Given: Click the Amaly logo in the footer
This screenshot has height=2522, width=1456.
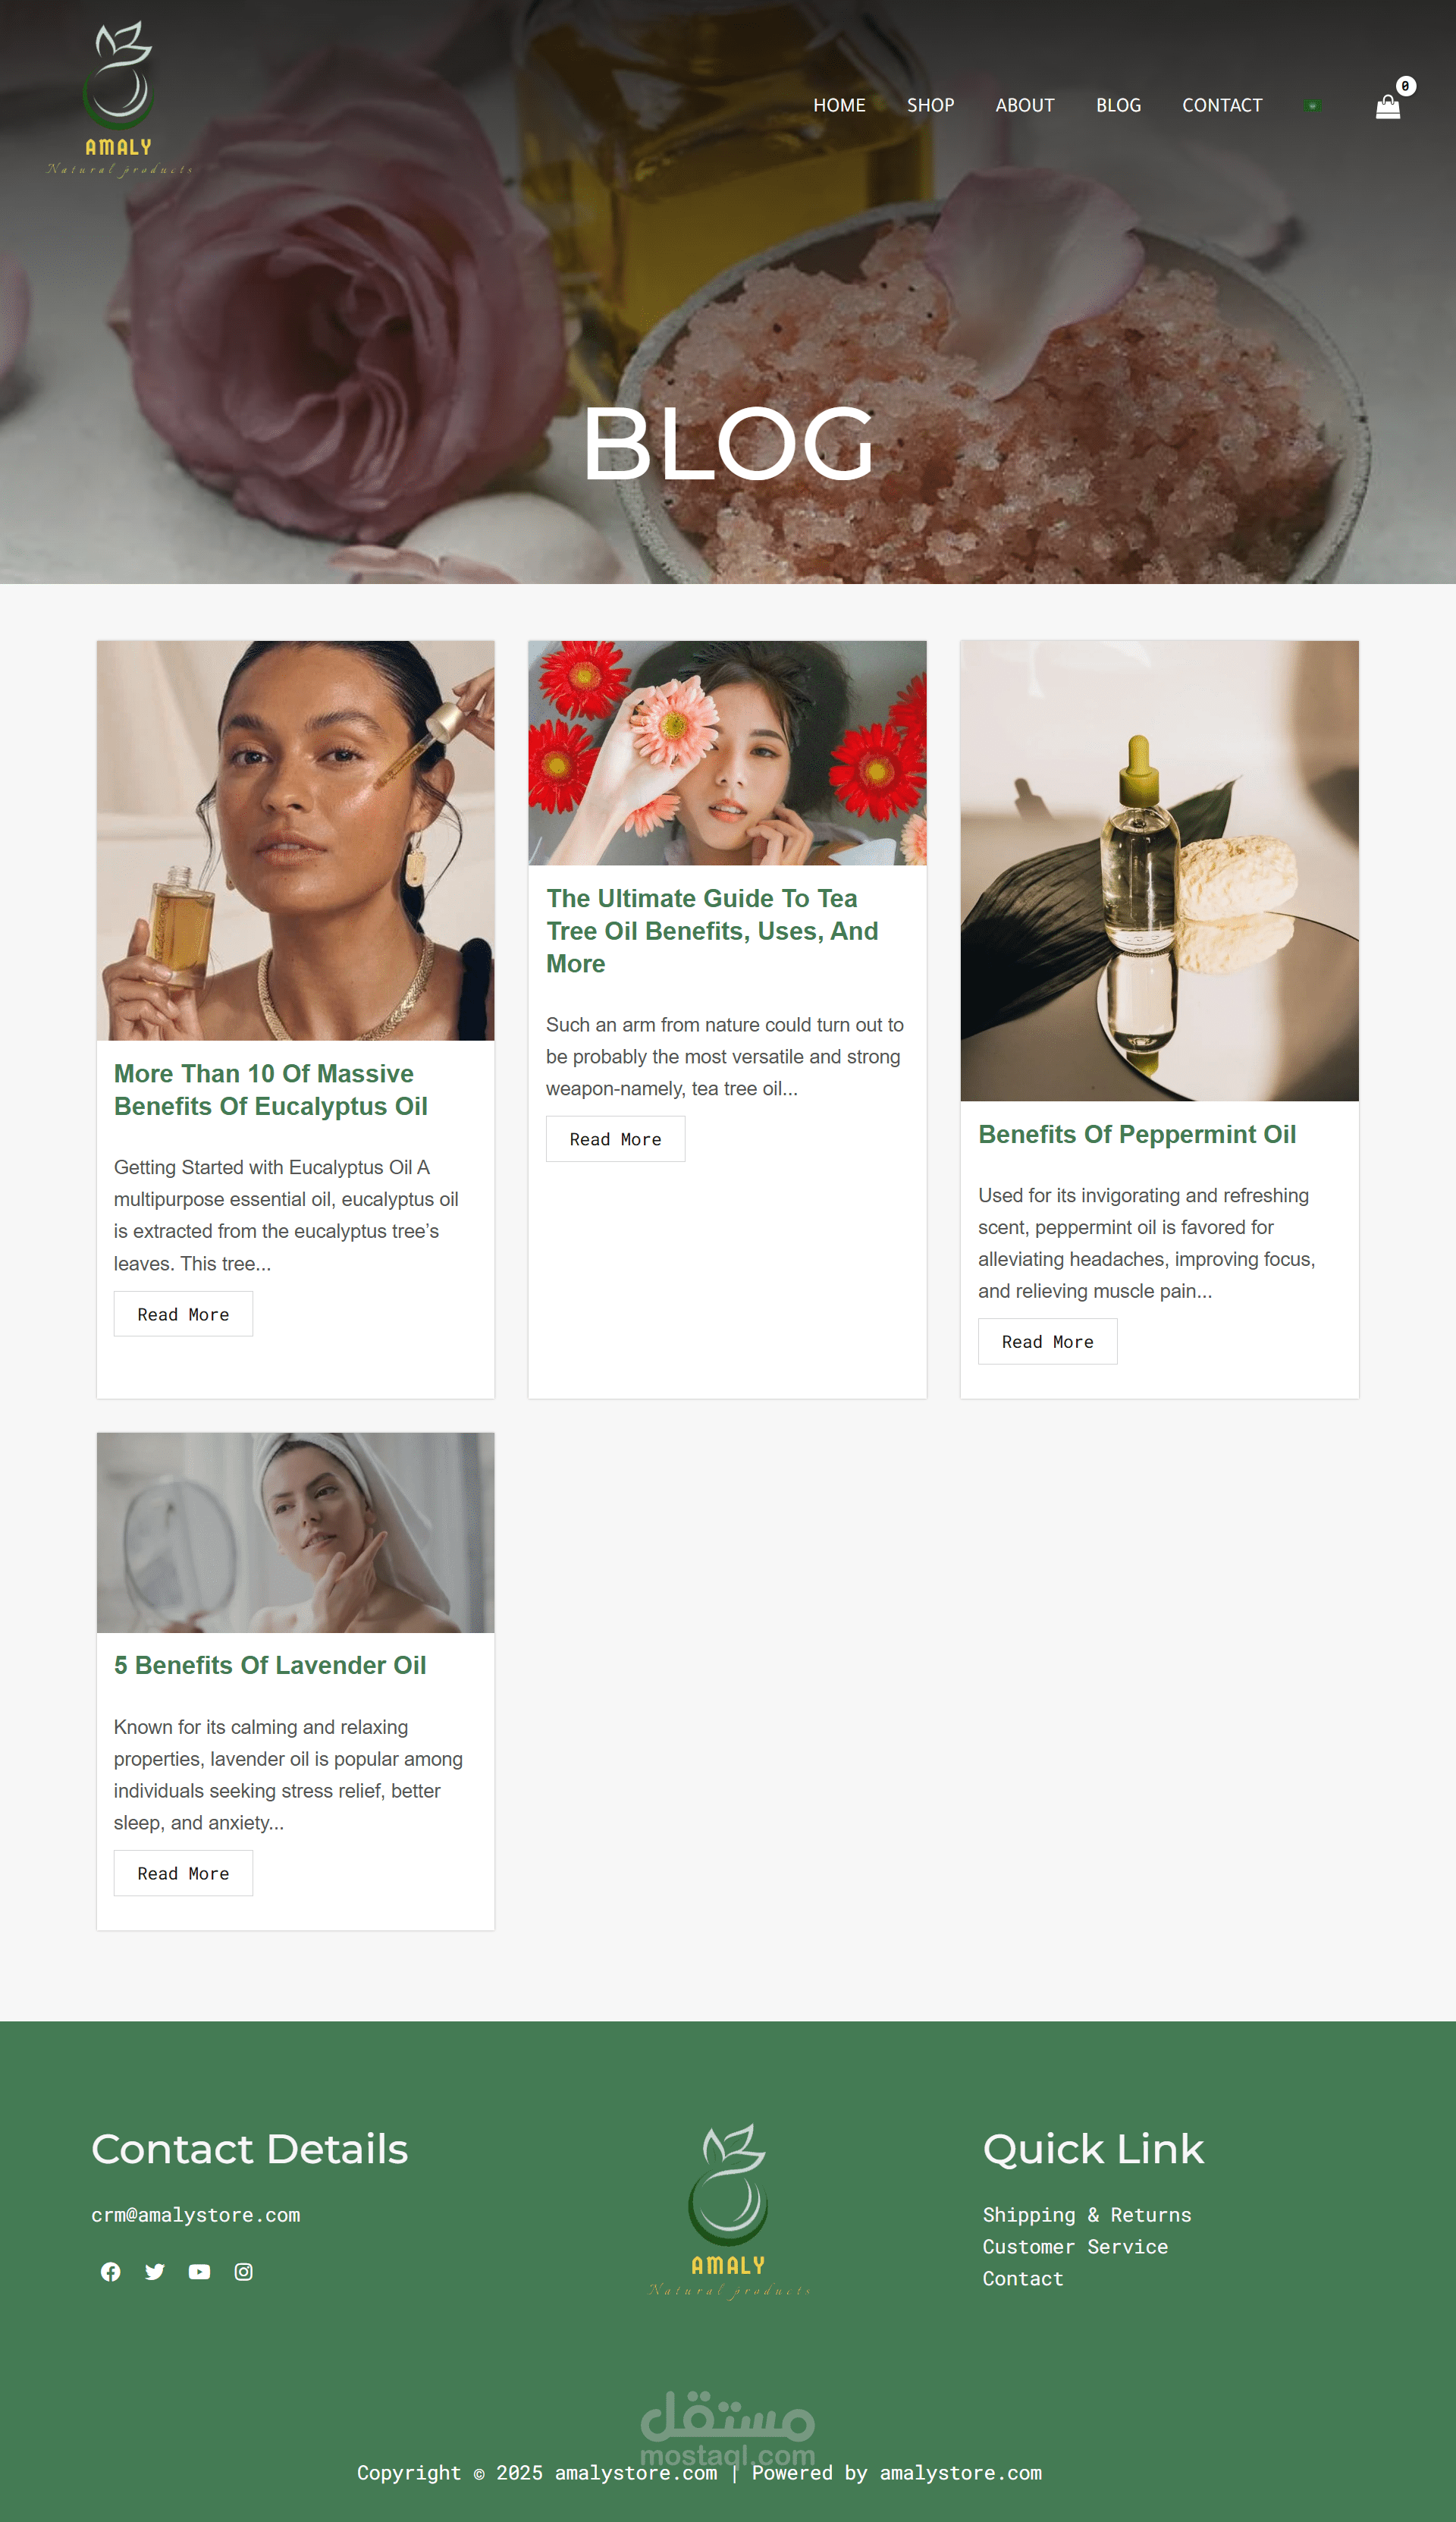Looking at the screenshot, I should (729, 2210).
